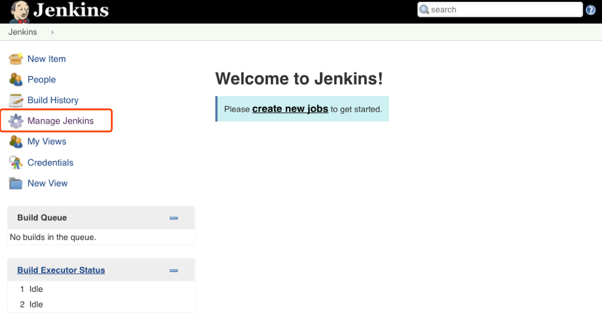
Task: Click the No builds in the queue text
Action: click(x=53, y=237)
